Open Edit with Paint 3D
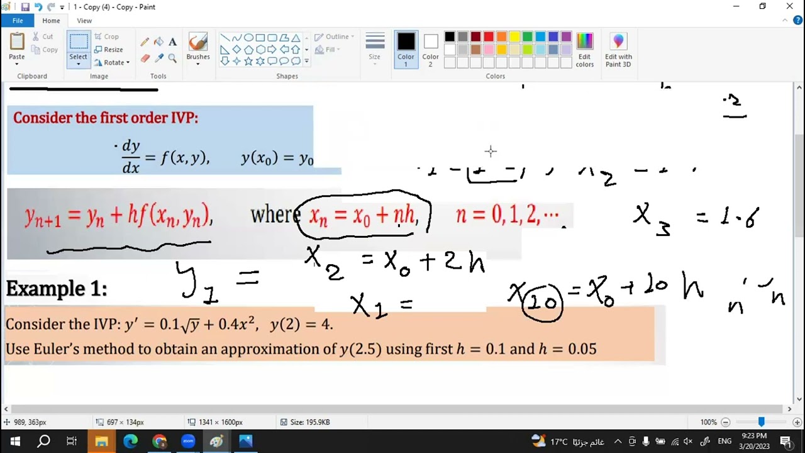This screenshot has height=453, width=805. point(618,50)
